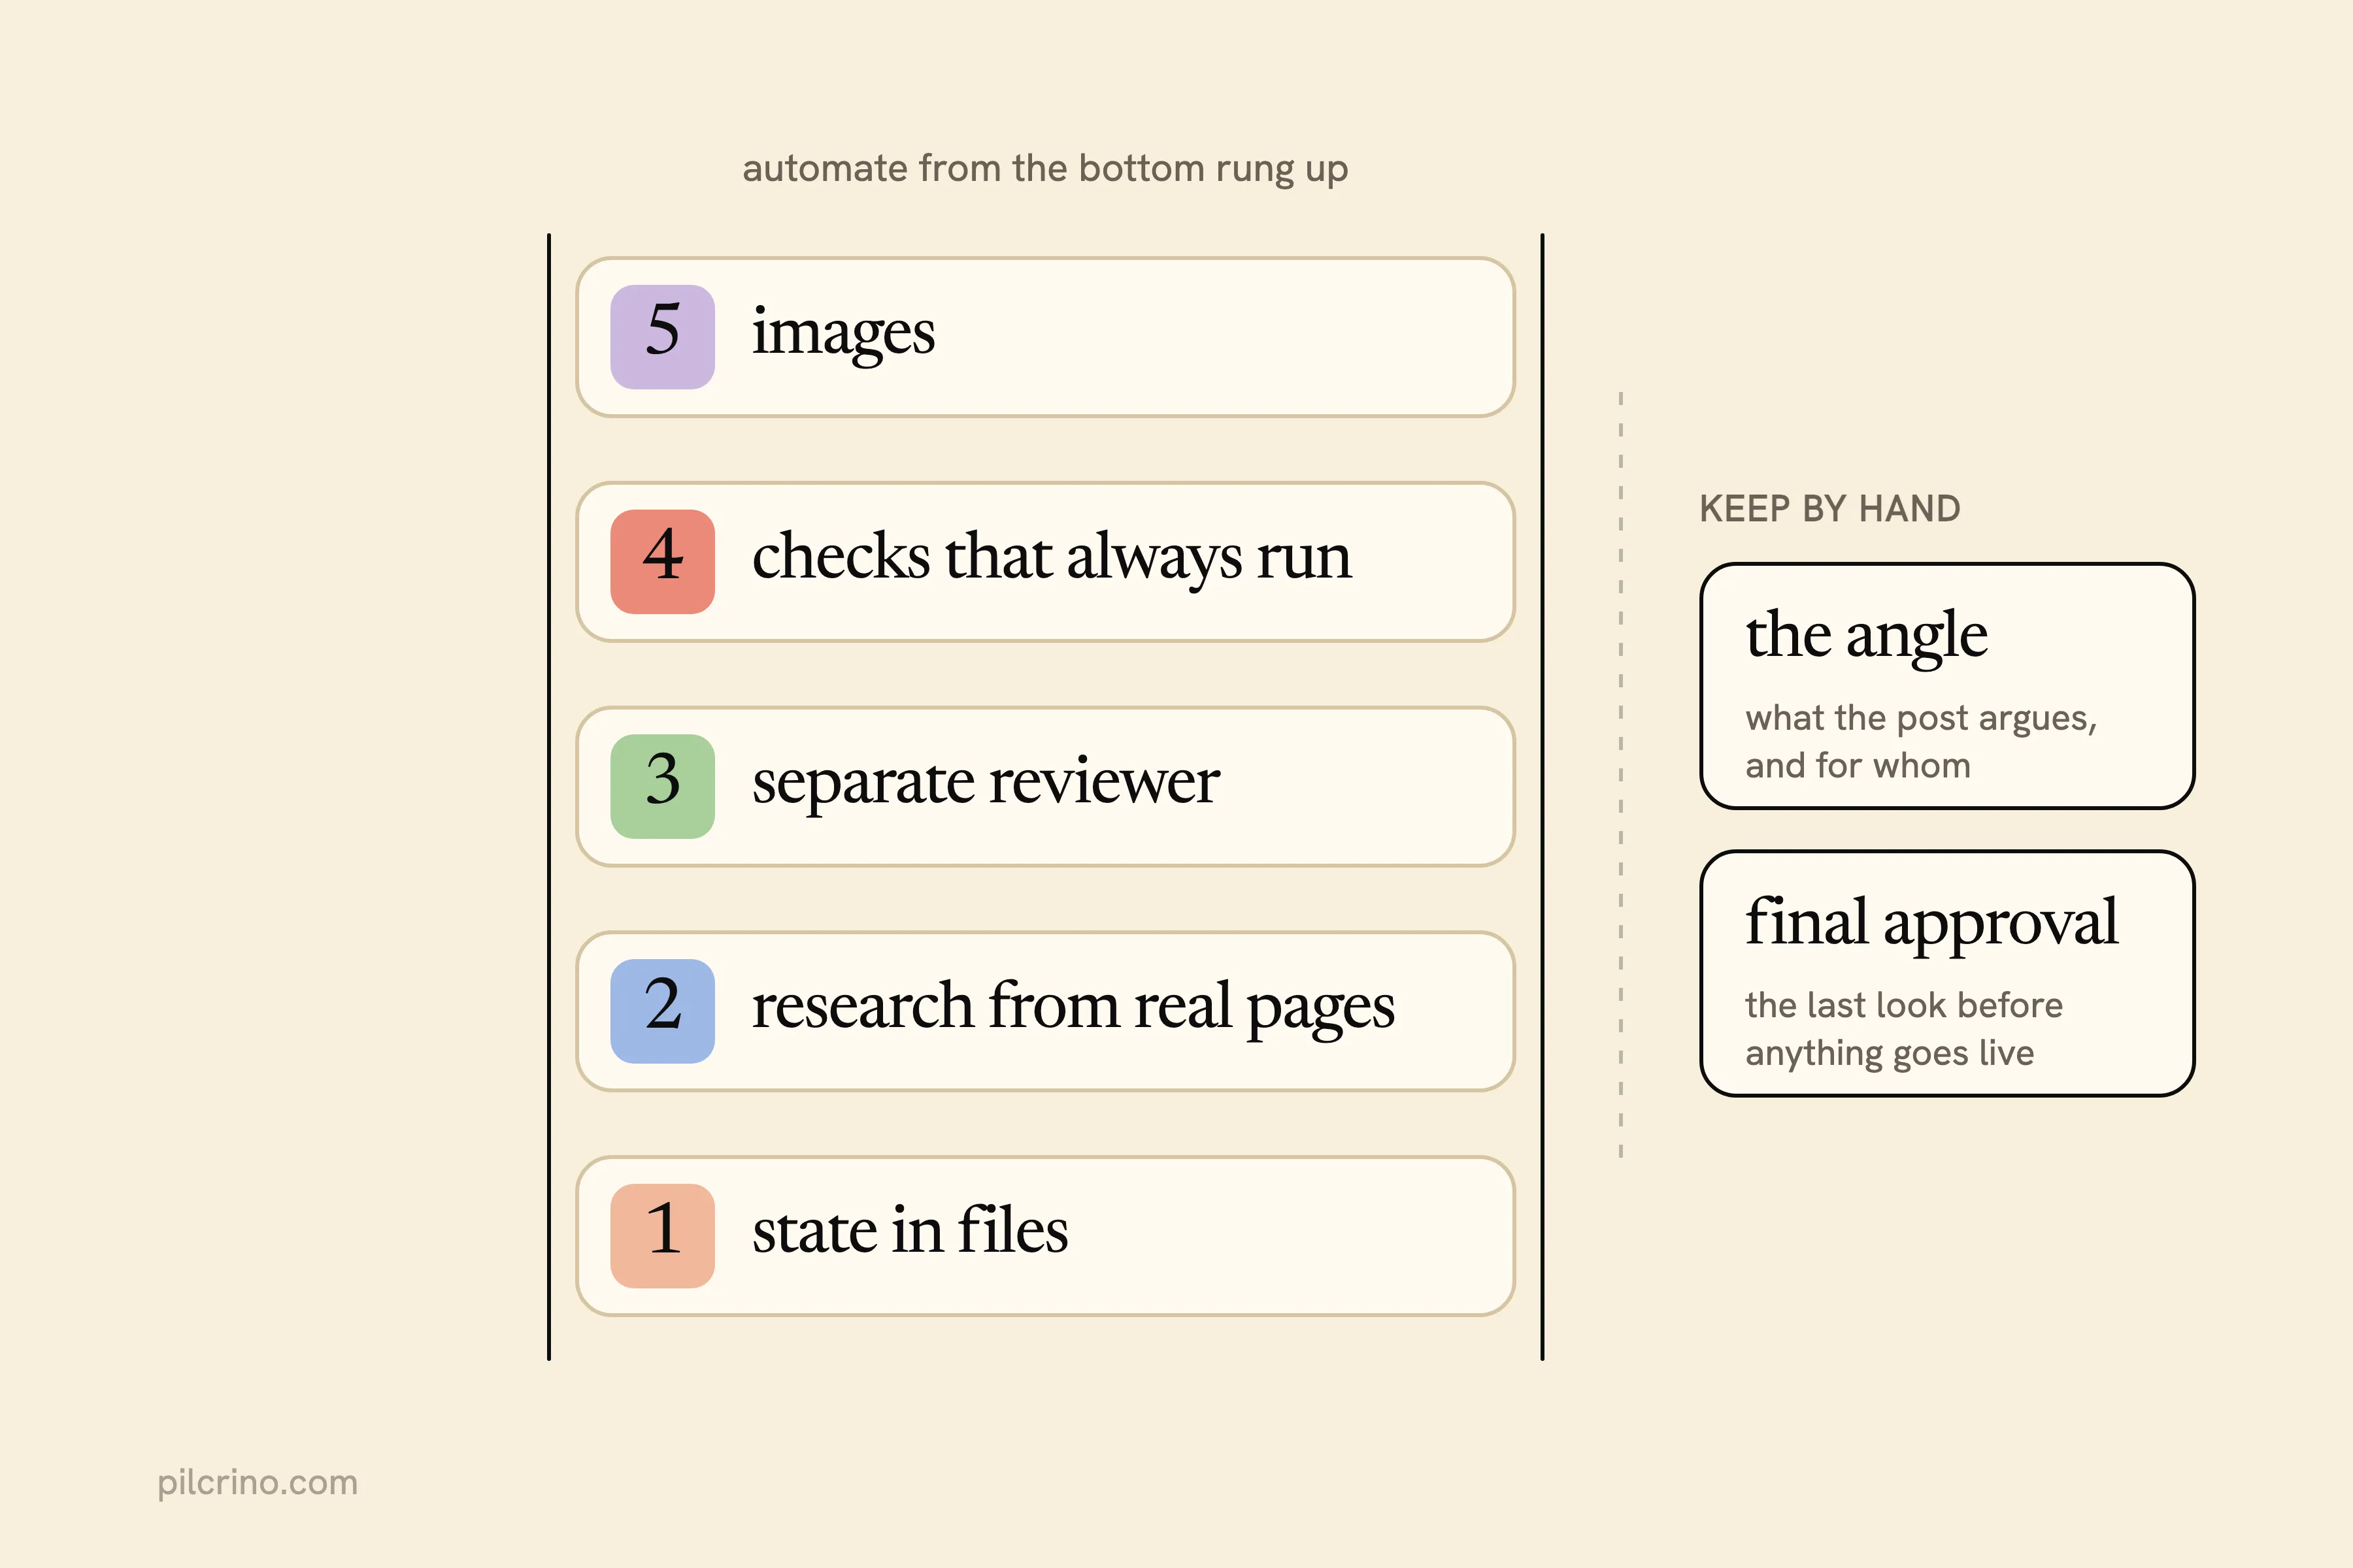Click the purple number 5 badge
2353x1568 pixels.
click(662, 337)
